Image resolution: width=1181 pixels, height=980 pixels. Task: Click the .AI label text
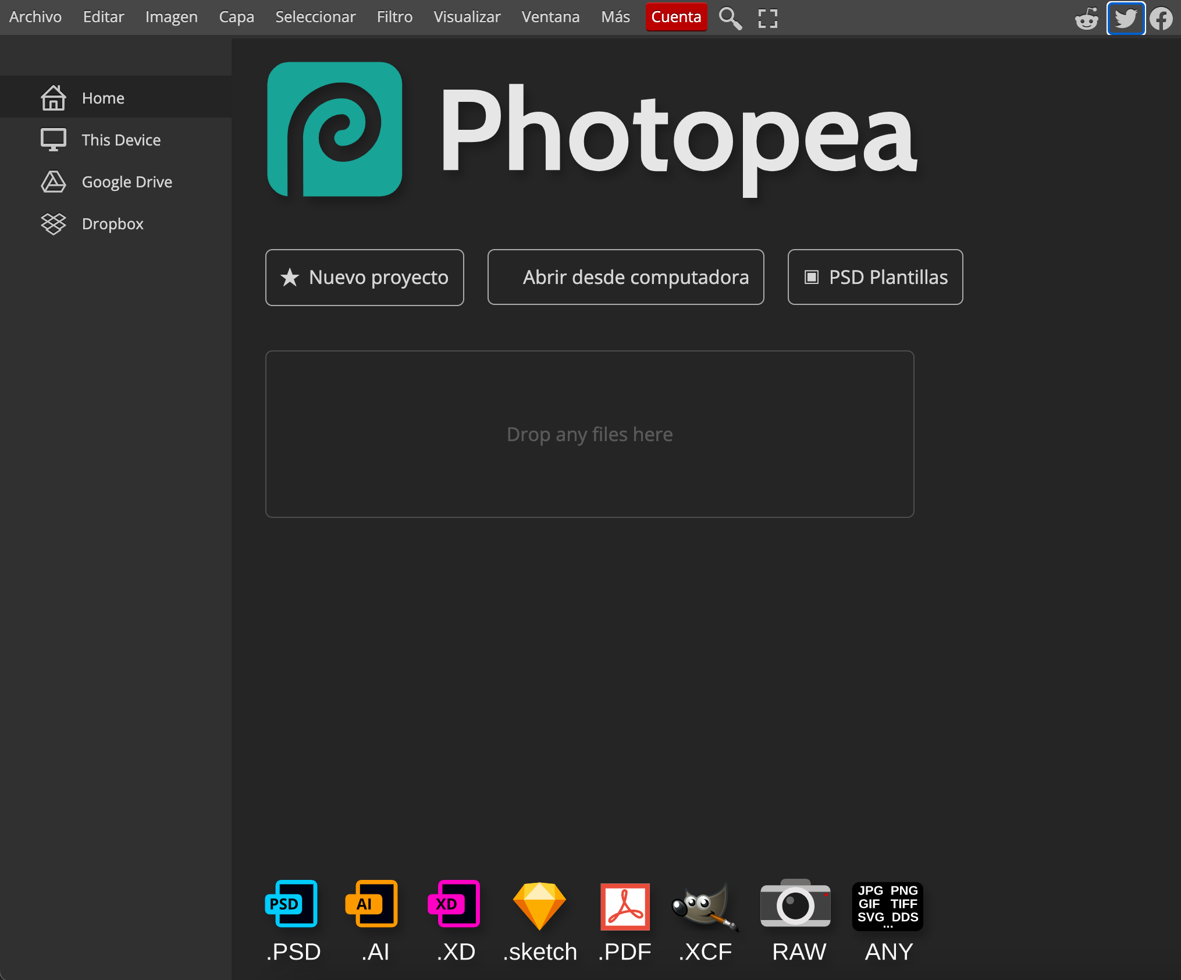(375, 952)
